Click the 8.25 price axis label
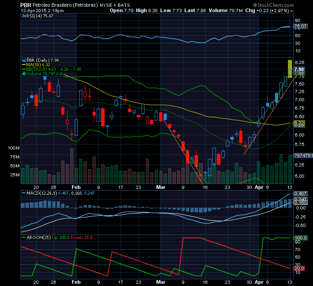Screen dimensions: 313x286 300,62
